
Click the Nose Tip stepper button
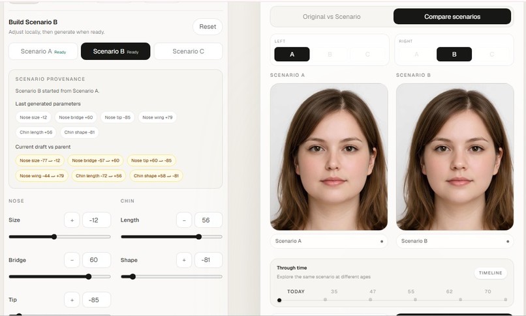click(x=72, y=300)
